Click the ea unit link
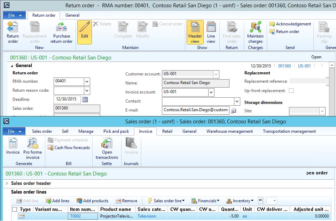The height and width of the screenshot is (221, 336). [245, 216]
